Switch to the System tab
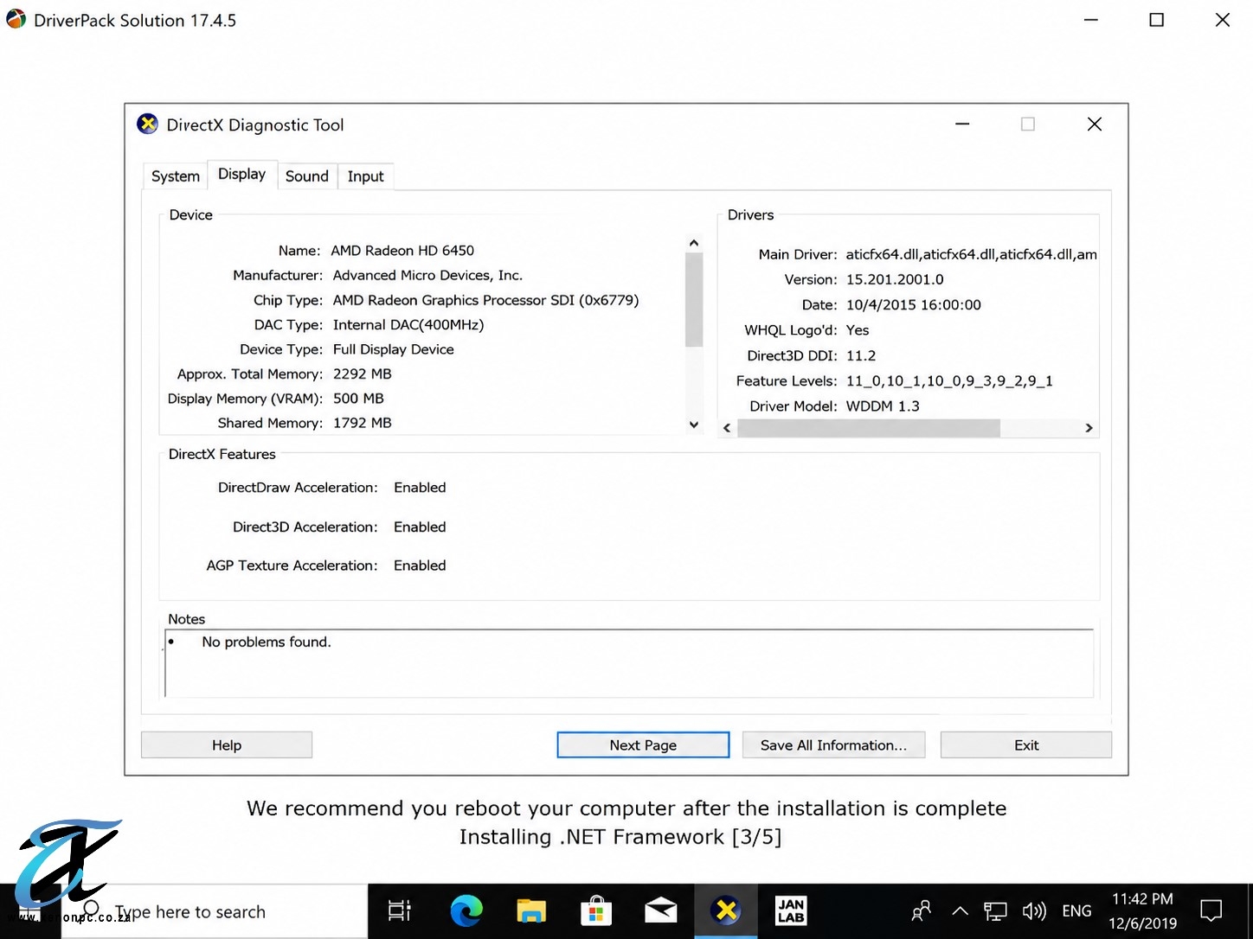This screenshot has width=1253, height=939. [x=176, y=176]
